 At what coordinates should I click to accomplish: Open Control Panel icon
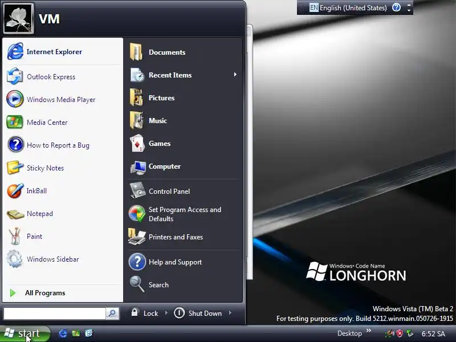tap(137, 190)
